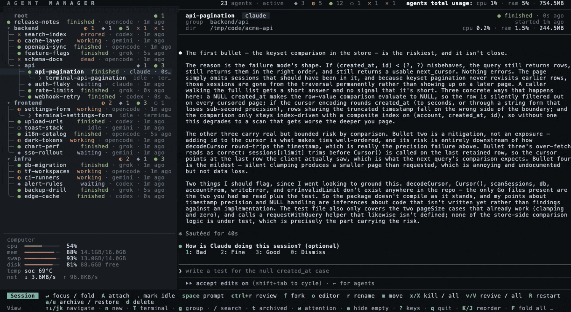Click the ctrl+r review shortcut
Viewport: 571px width, 312px height.
[254, 296]
